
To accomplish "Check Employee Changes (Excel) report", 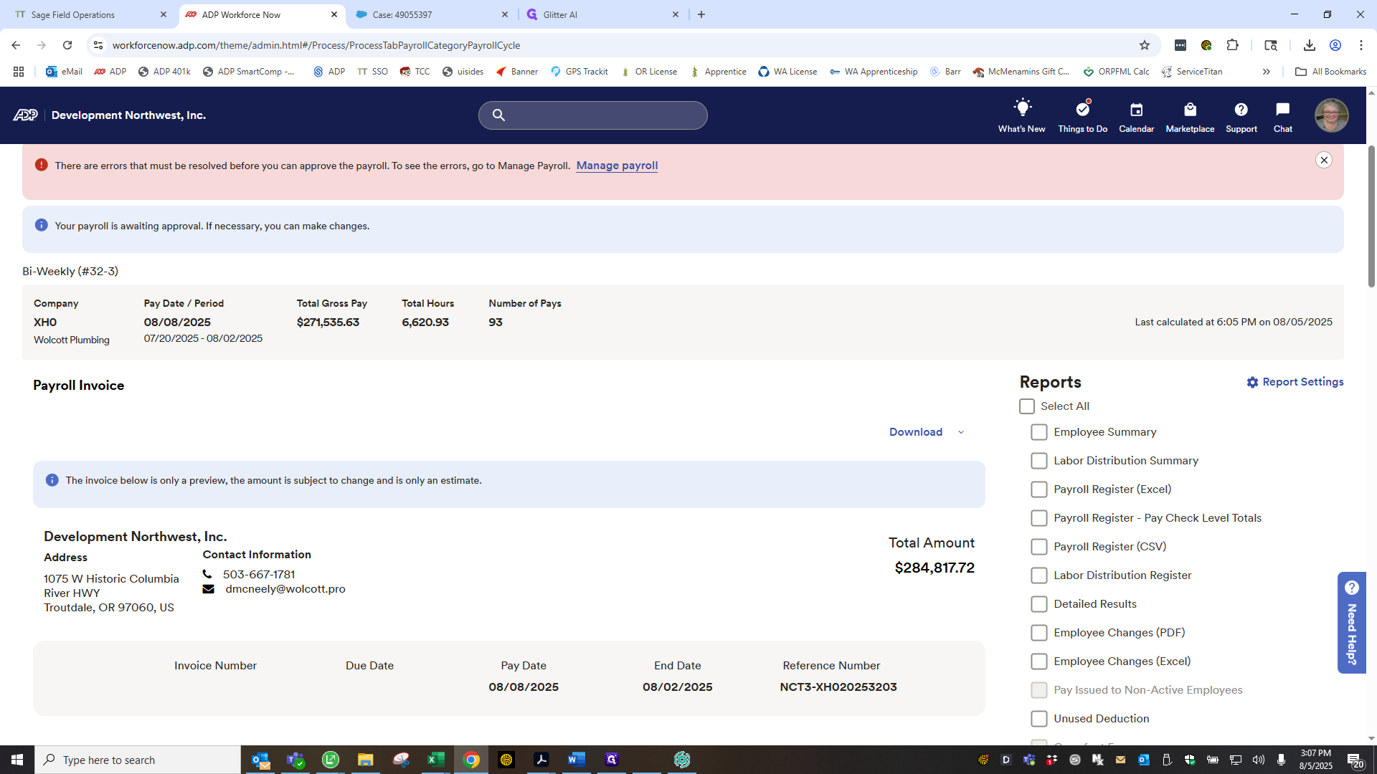I will 1038,661.
